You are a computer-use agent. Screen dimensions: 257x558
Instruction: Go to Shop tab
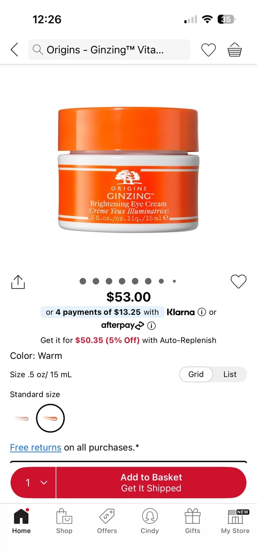(64, 522)
